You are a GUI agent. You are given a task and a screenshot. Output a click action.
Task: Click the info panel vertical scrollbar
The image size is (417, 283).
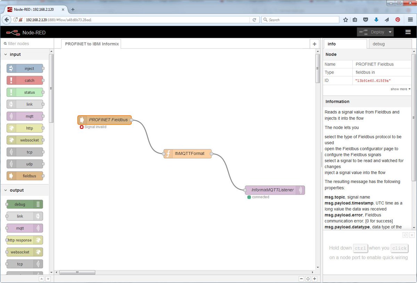point(414,117)
